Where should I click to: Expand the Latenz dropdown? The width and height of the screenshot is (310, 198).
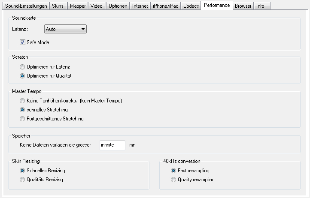(x=65, y=29)
